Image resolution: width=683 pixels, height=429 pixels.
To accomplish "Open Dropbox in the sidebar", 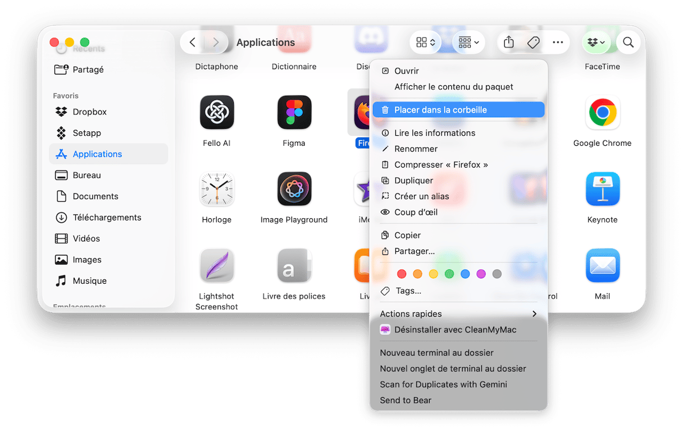I will pos(108,112).
